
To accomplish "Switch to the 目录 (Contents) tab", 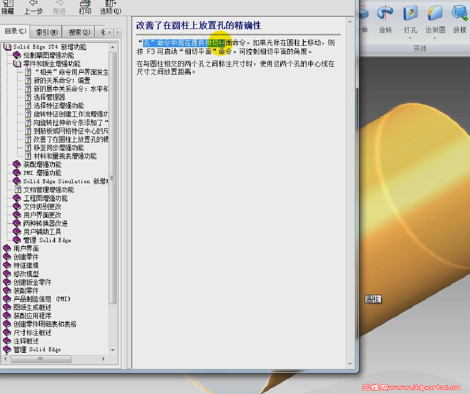I will [x=15, y=31].
